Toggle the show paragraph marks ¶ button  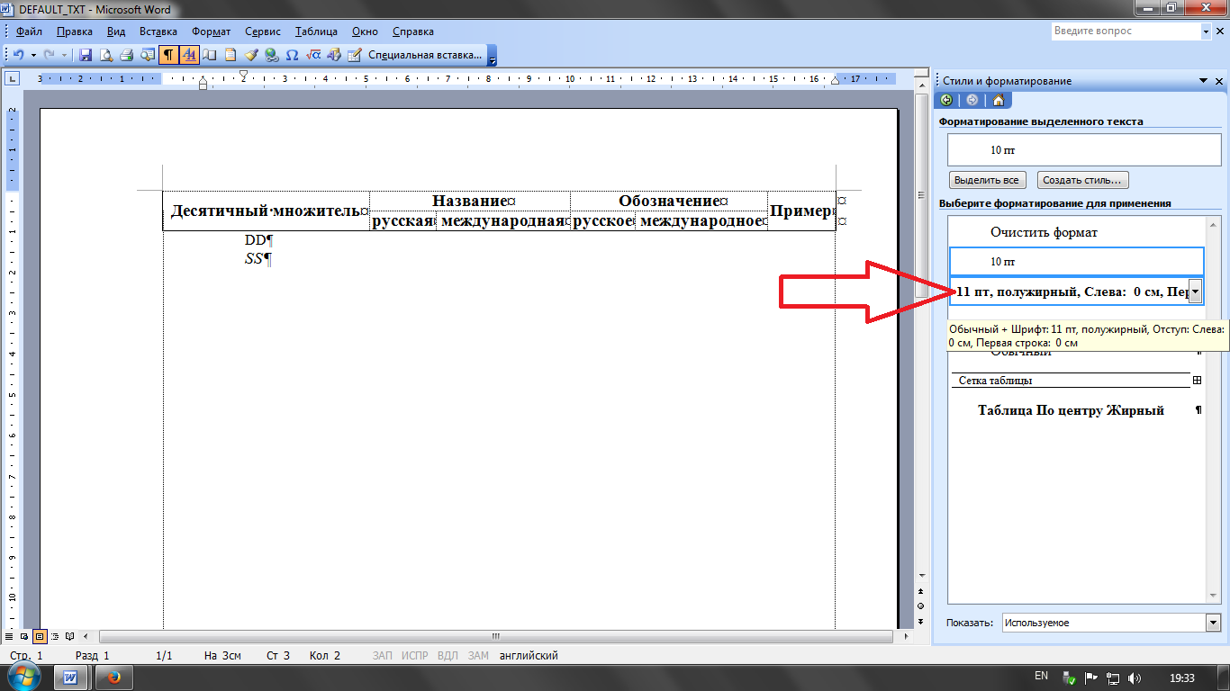[x=168, y=55]
